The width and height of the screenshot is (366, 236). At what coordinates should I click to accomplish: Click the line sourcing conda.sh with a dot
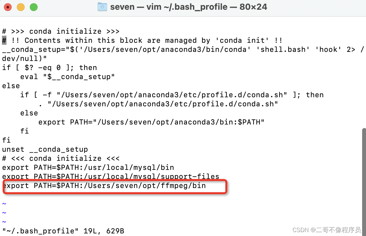point(158,104)
